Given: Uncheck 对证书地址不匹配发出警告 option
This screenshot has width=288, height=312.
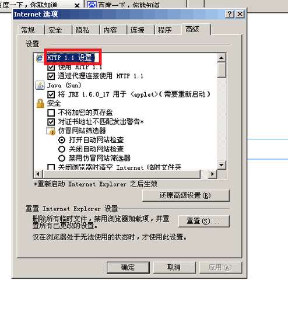Looking at the screenshot, I should click(51, 122).
